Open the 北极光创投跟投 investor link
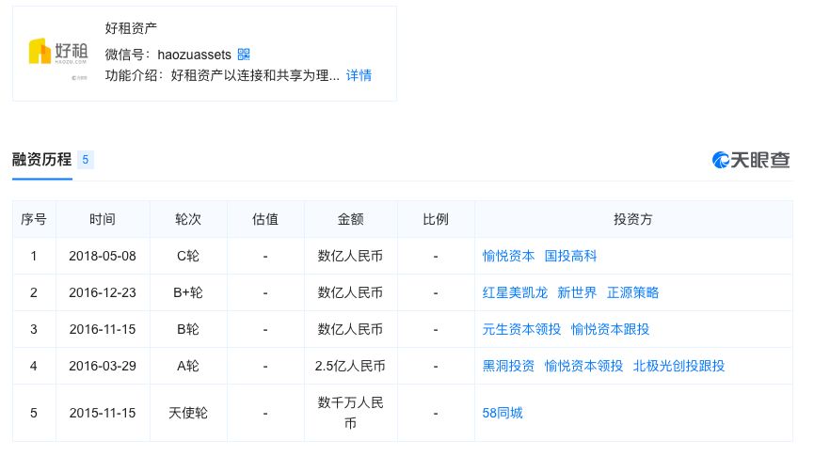814x456 pixels. click(x=678, y=366)
